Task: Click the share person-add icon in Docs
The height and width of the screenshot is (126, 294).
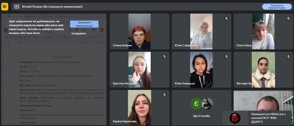Action: click(94, 30)
